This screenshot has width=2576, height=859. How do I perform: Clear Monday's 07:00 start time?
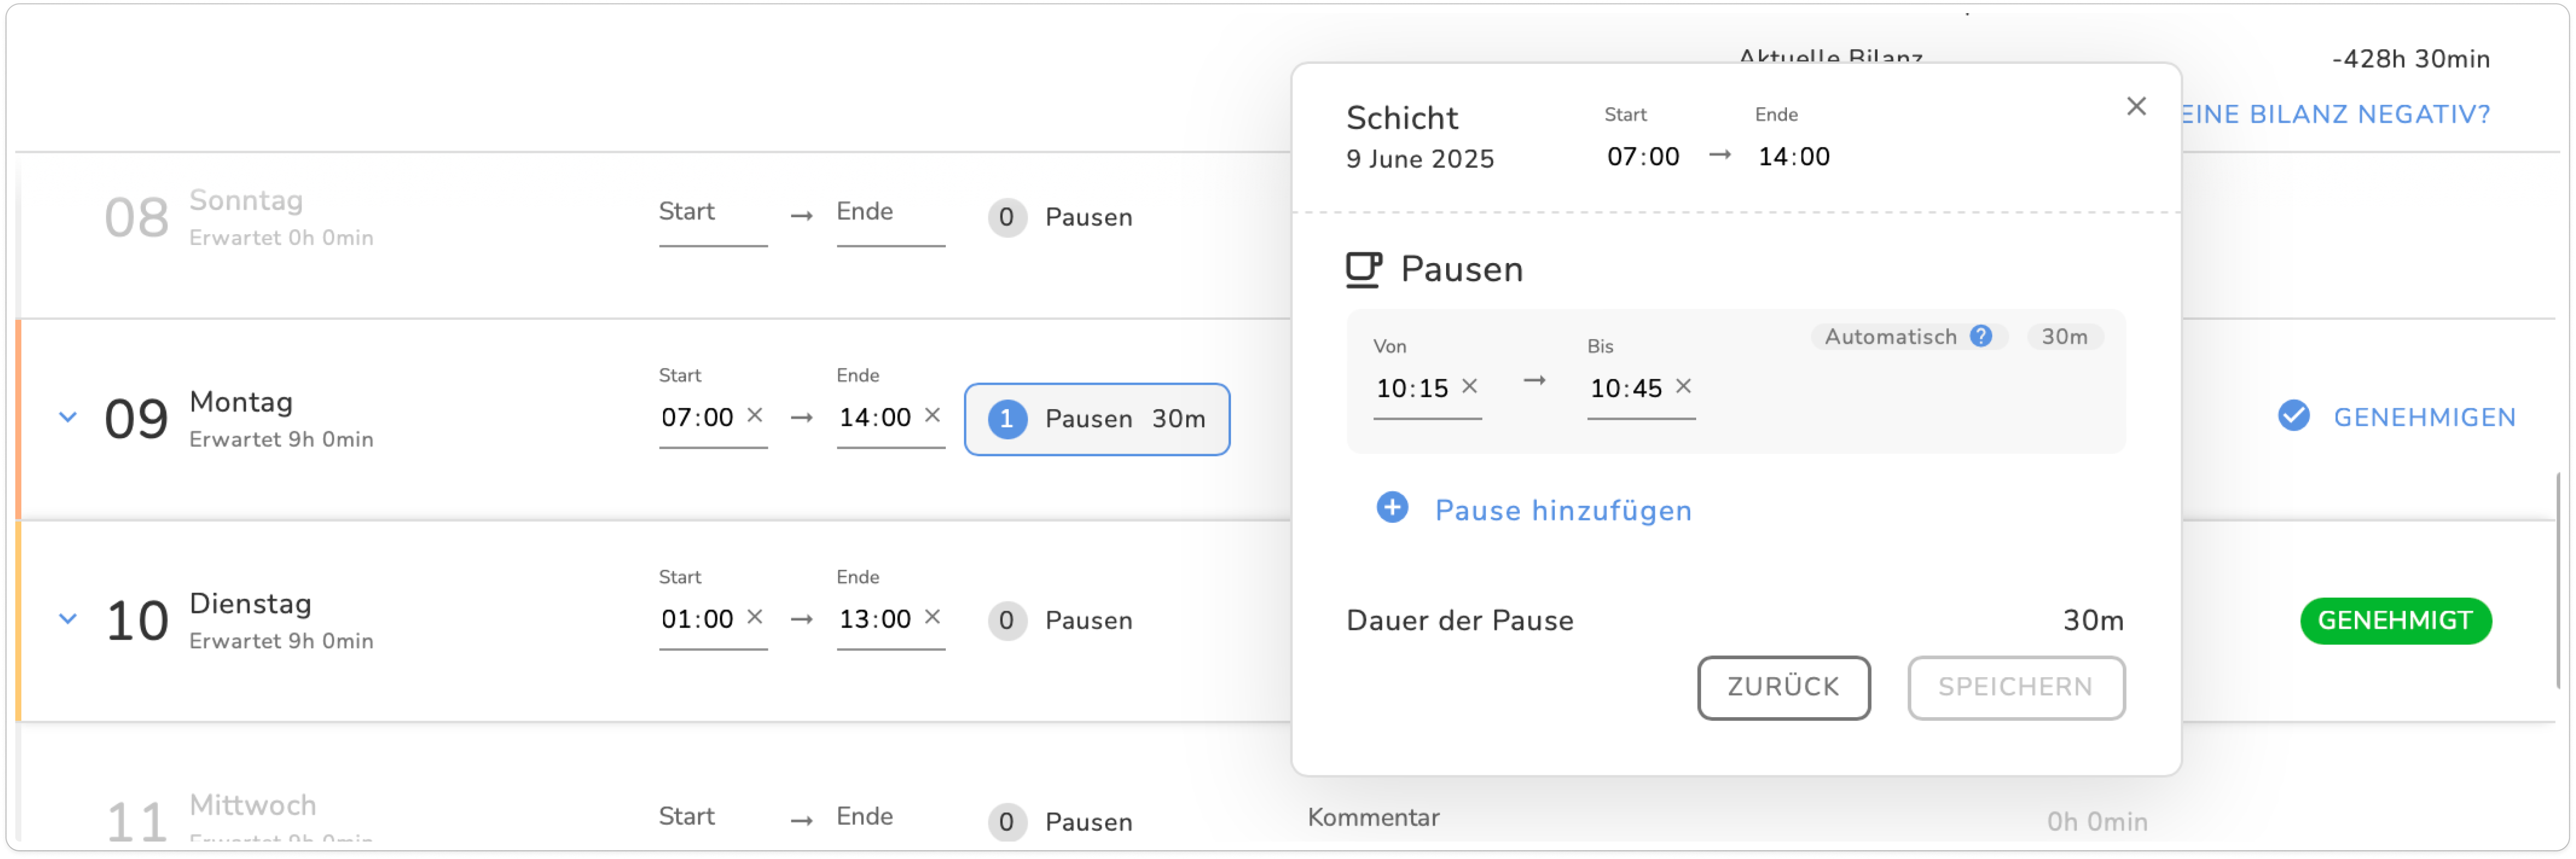[755, 415]
